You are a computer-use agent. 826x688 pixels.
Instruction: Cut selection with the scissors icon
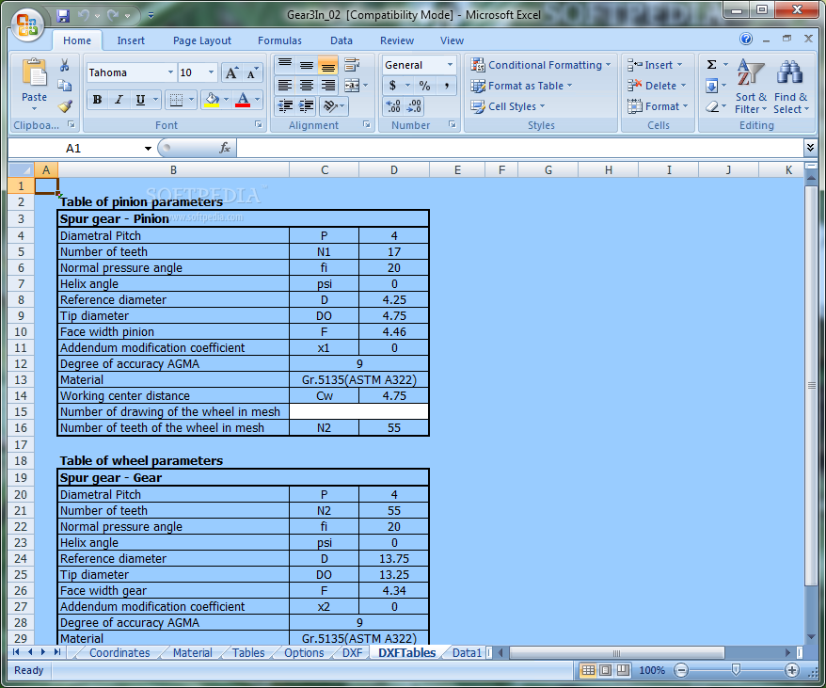64,65
